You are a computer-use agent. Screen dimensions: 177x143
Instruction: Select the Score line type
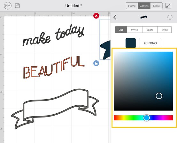[x=150, y=30]
